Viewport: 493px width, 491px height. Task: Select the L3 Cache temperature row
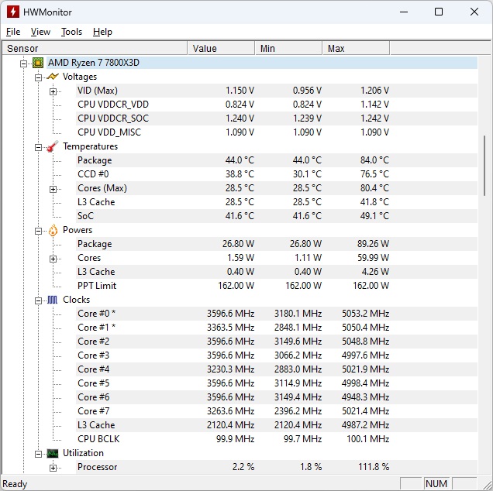277,202
